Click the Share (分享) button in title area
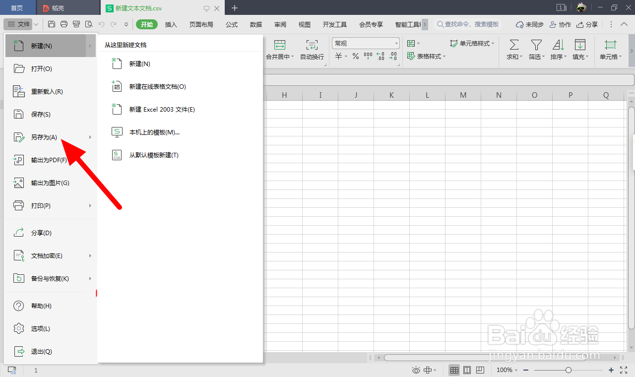The width and height of the screenshot is (635, 377). pos(587,24)
